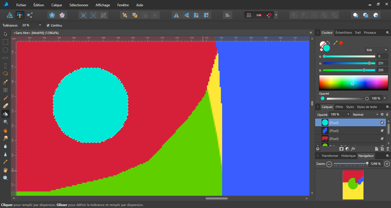
Task: Select the Erase Brush tool
Action: [5, 106]
